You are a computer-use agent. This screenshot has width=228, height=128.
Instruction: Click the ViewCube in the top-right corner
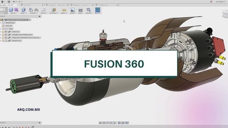(225, 14)
